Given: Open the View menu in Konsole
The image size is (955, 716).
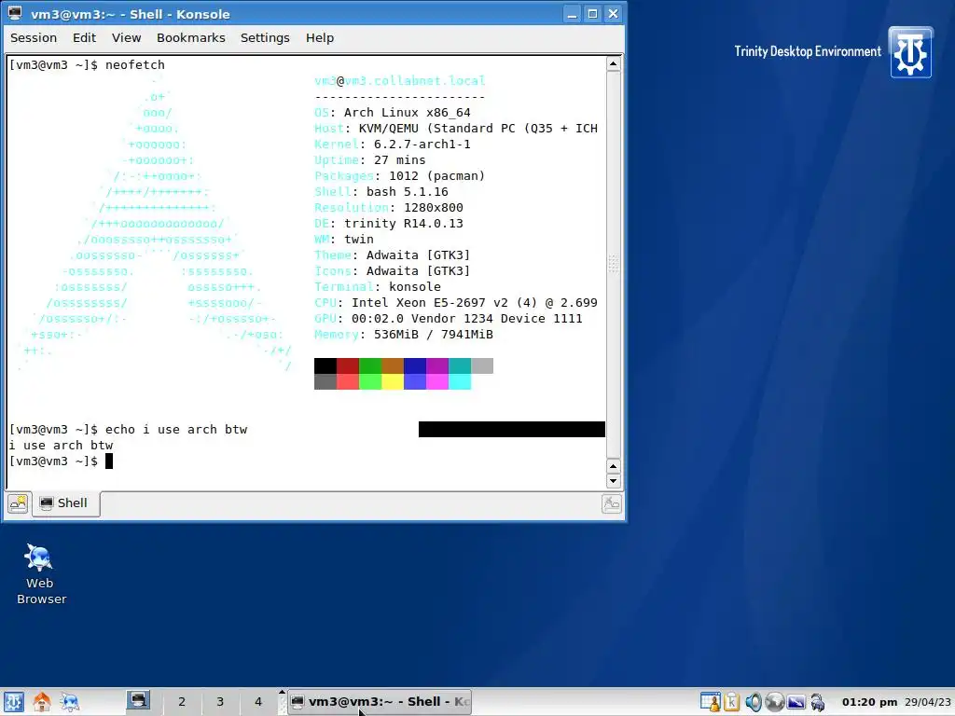Looking at the screenshot, I should [x=126, y=37].
